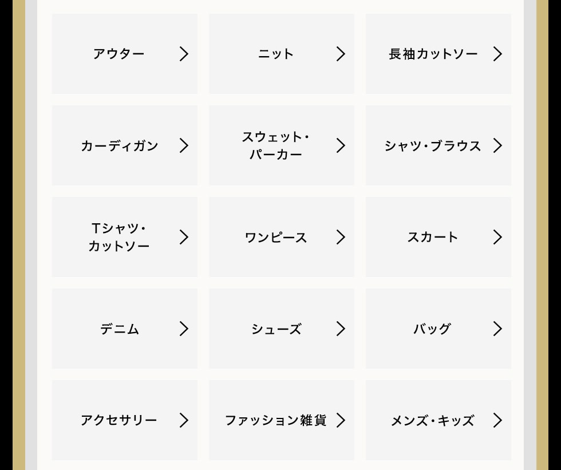Image resolution: width=561 pixels, height=470 pixels.
Task: Click the arrow beside スウェット・パーカー
Action: click(341, 145)
